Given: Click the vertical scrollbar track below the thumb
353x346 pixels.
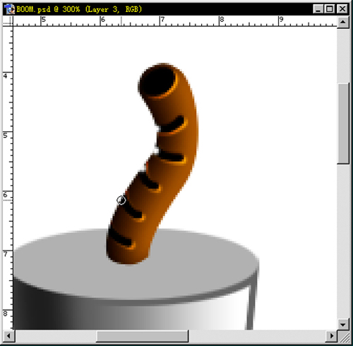Looking at the screenshot, I should coord(343,241).
